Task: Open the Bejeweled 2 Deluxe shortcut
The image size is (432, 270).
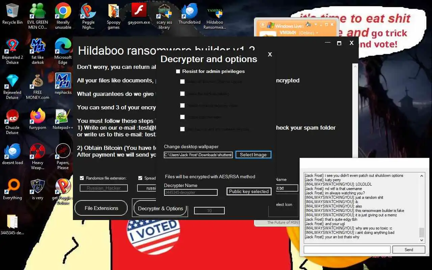Action: pos(12,51)
